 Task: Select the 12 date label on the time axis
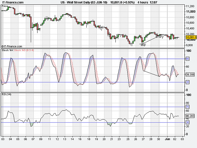(57, 139)
